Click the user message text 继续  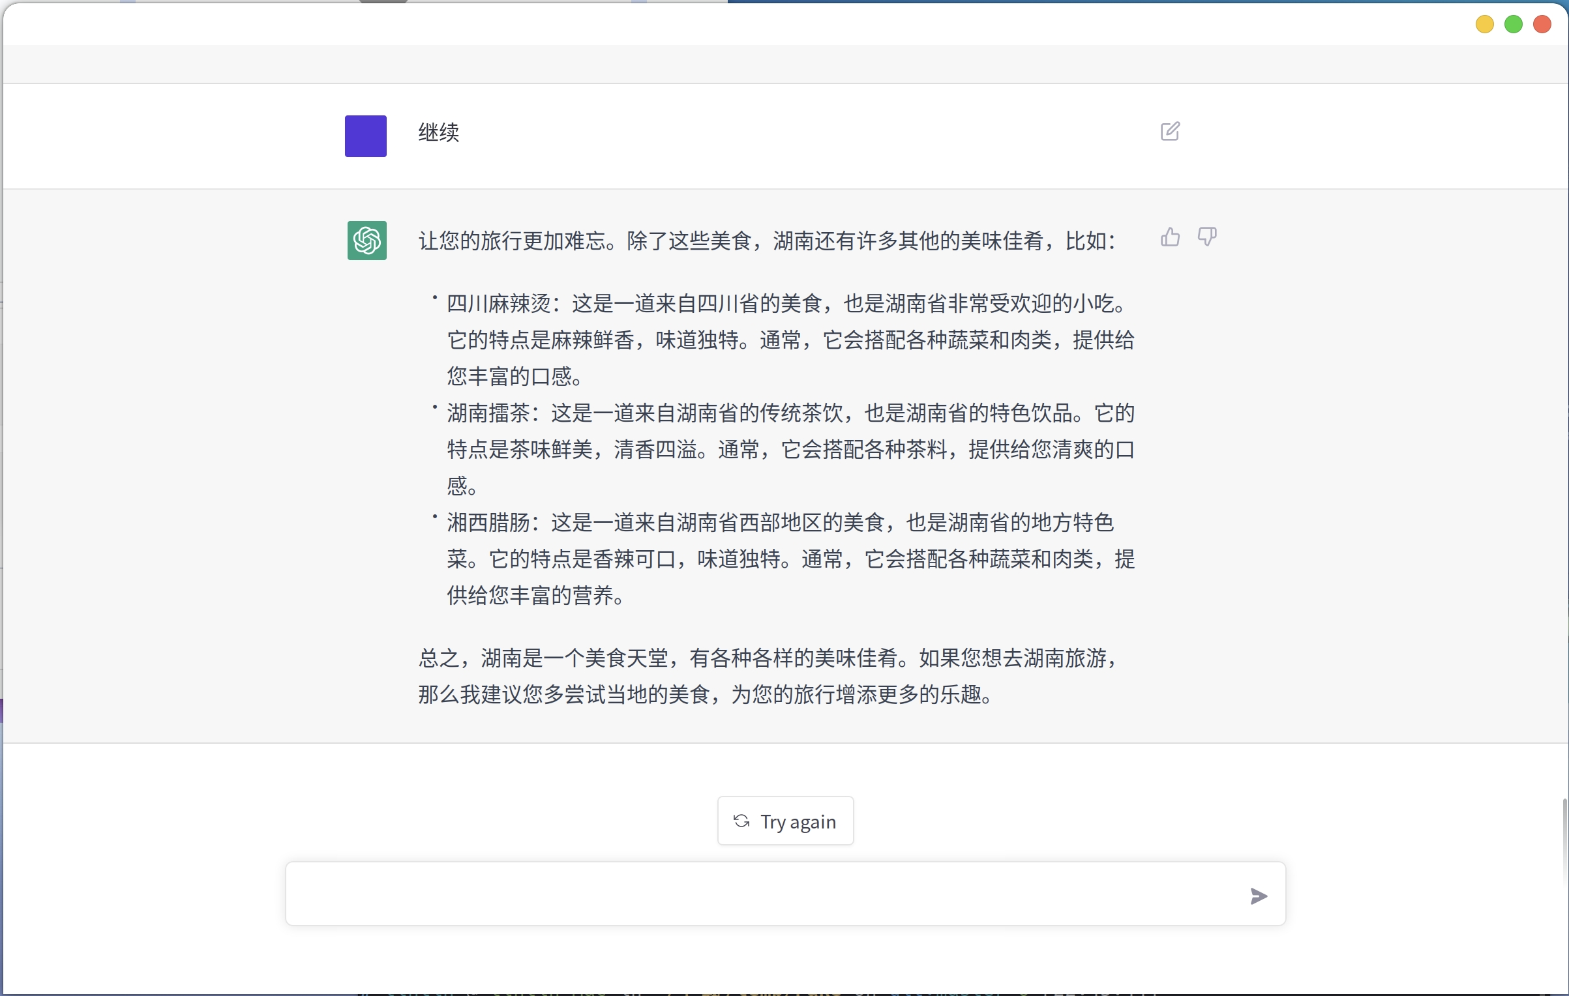point(439,132)
